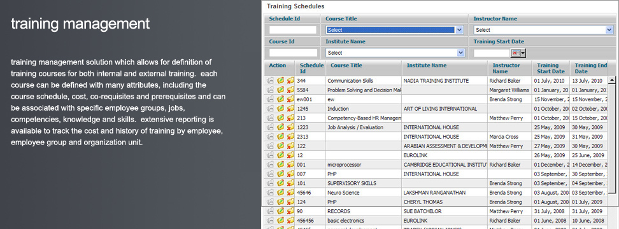Delete schedule ew001 with red X icon
619x229 pixels.
(x=290, y=99)
